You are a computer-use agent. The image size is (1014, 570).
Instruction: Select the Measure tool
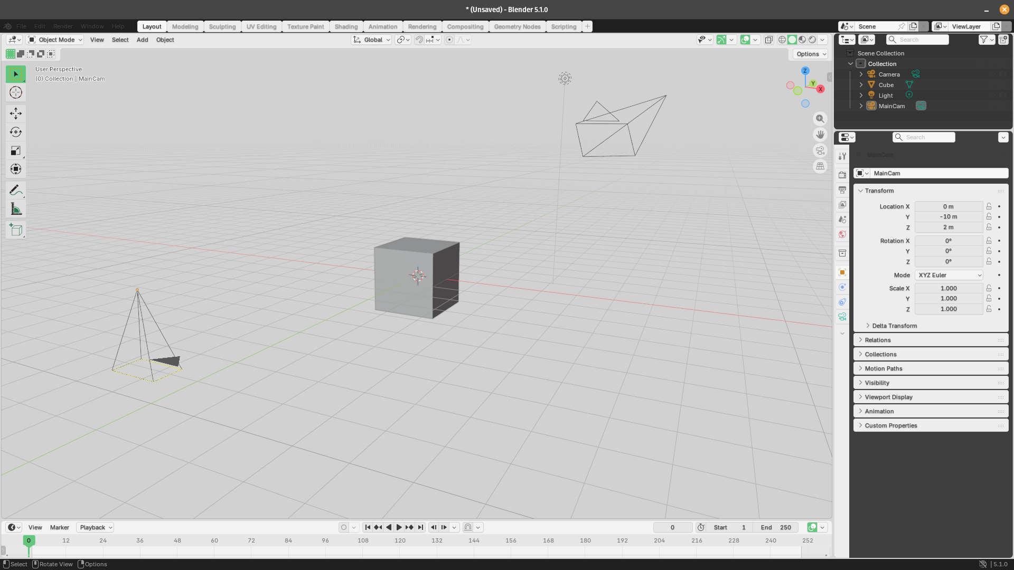tap(16, 210)
